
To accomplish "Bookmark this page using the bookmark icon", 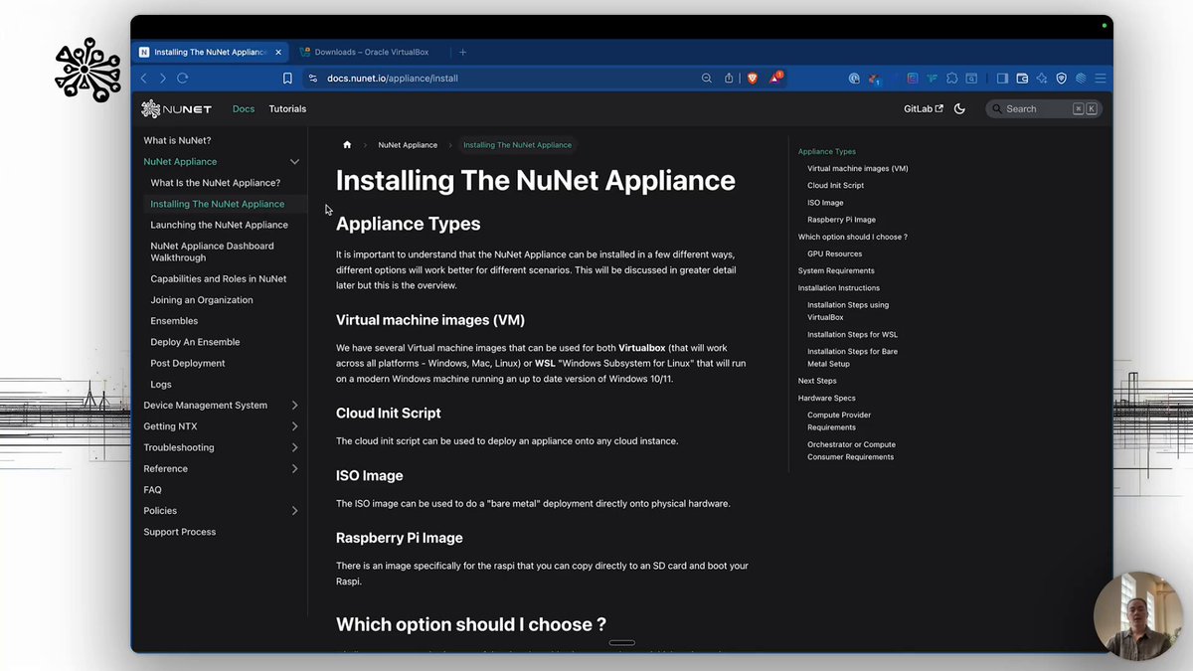I will (287, 78).
